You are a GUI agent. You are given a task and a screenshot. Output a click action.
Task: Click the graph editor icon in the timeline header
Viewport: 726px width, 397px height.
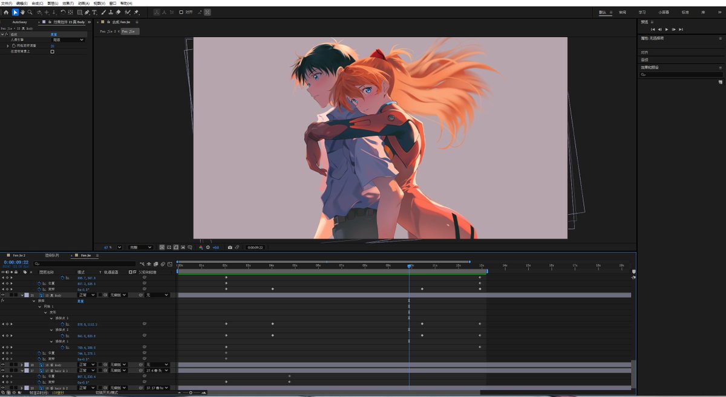[x=170, y=264]
